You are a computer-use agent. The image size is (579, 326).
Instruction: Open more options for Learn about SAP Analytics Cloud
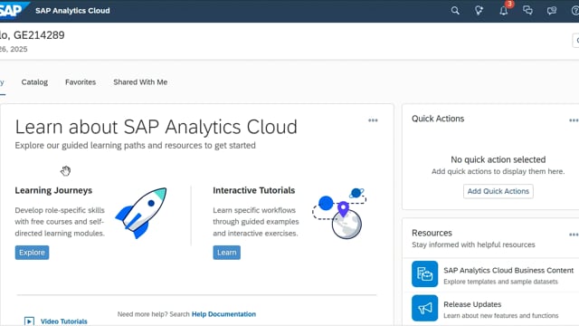coord(373,120)
